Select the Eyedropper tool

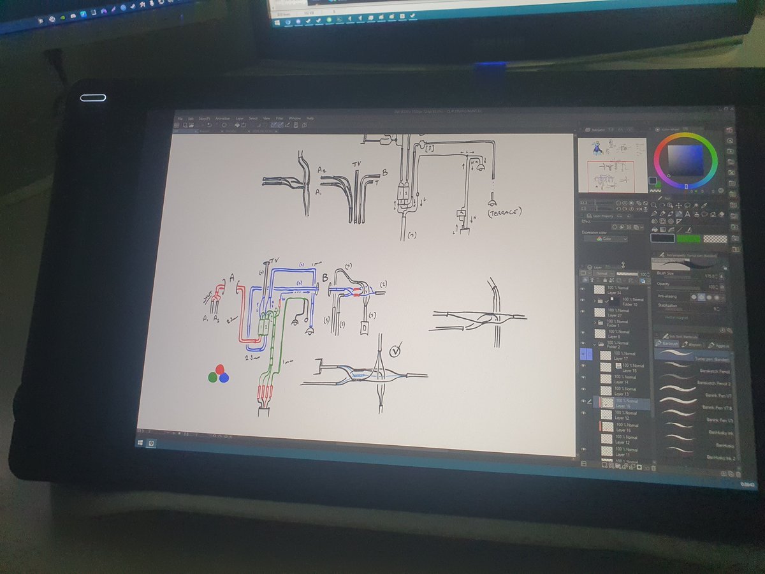pyautogui.click(x=704, y=205)
